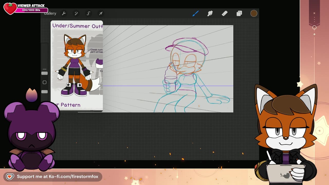Click the brush size slider handle
The image size is (329, 185).
click(x=44, y=73)
